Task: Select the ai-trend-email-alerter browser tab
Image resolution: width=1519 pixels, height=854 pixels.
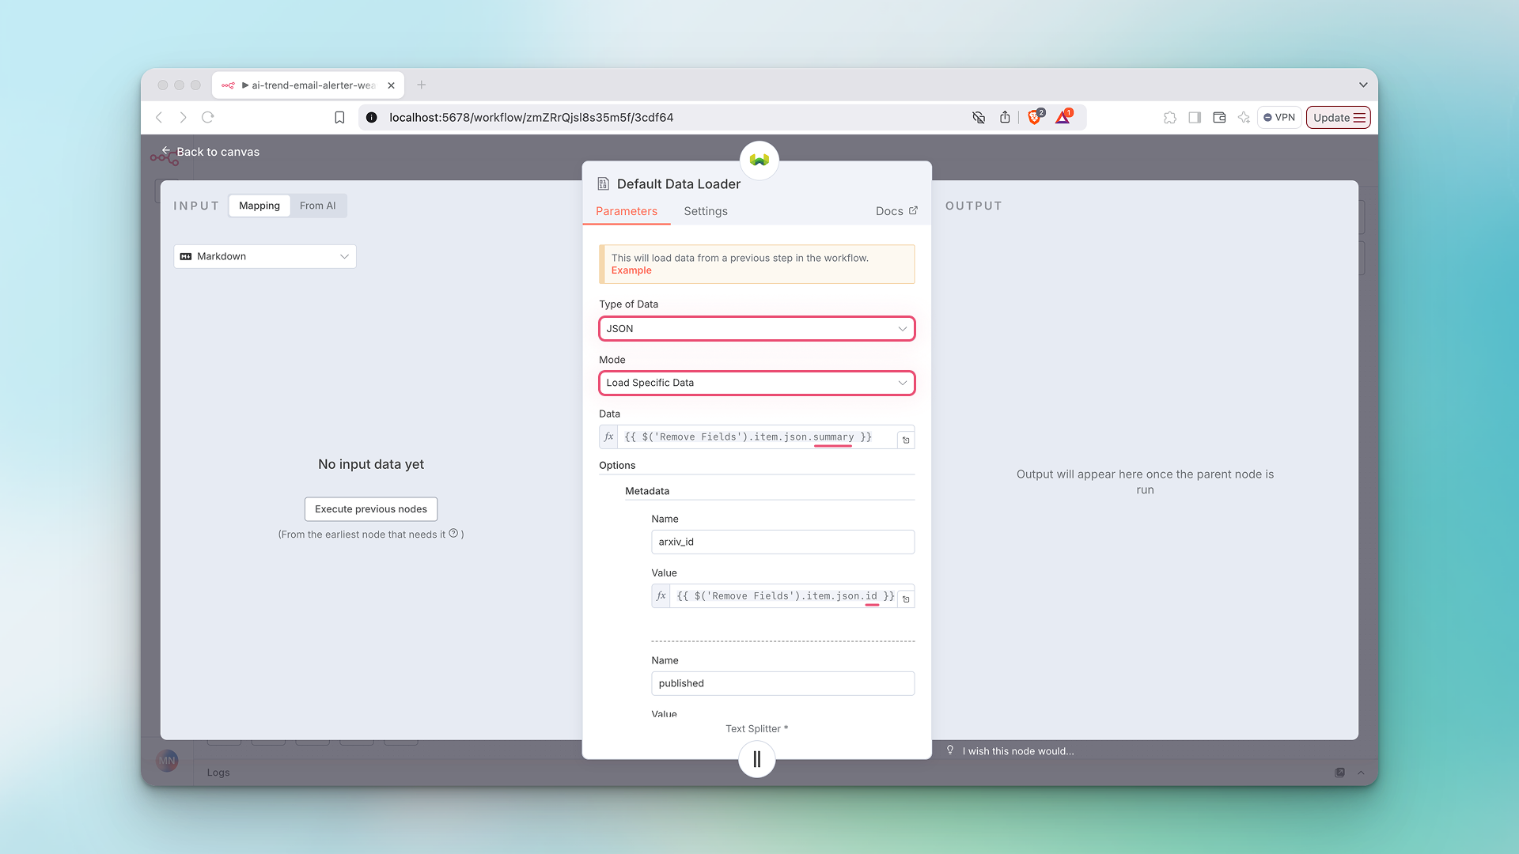Action: 309,85
